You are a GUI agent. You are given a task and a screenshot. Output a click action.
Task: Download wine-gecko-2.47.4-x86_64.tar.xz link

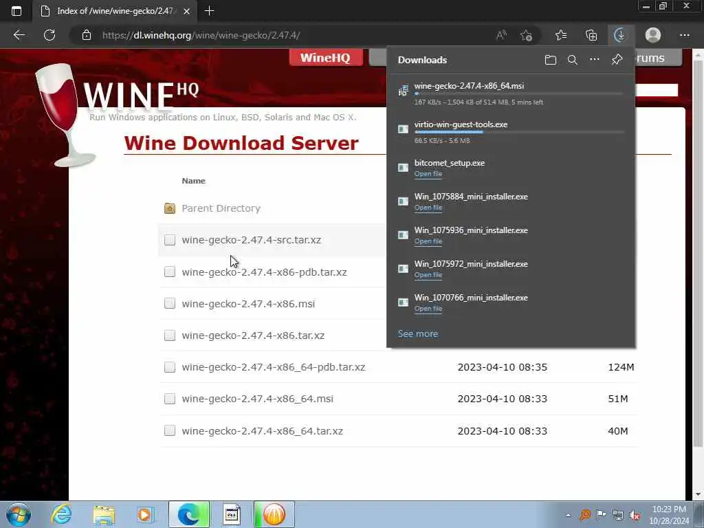pyautogui.click(x=262, y=431)
